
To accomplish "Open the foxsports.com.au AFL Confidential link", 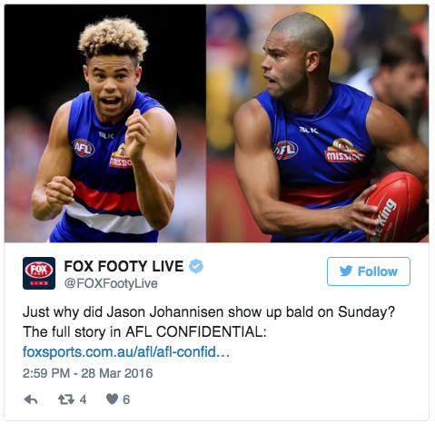I will click(126, 352).
